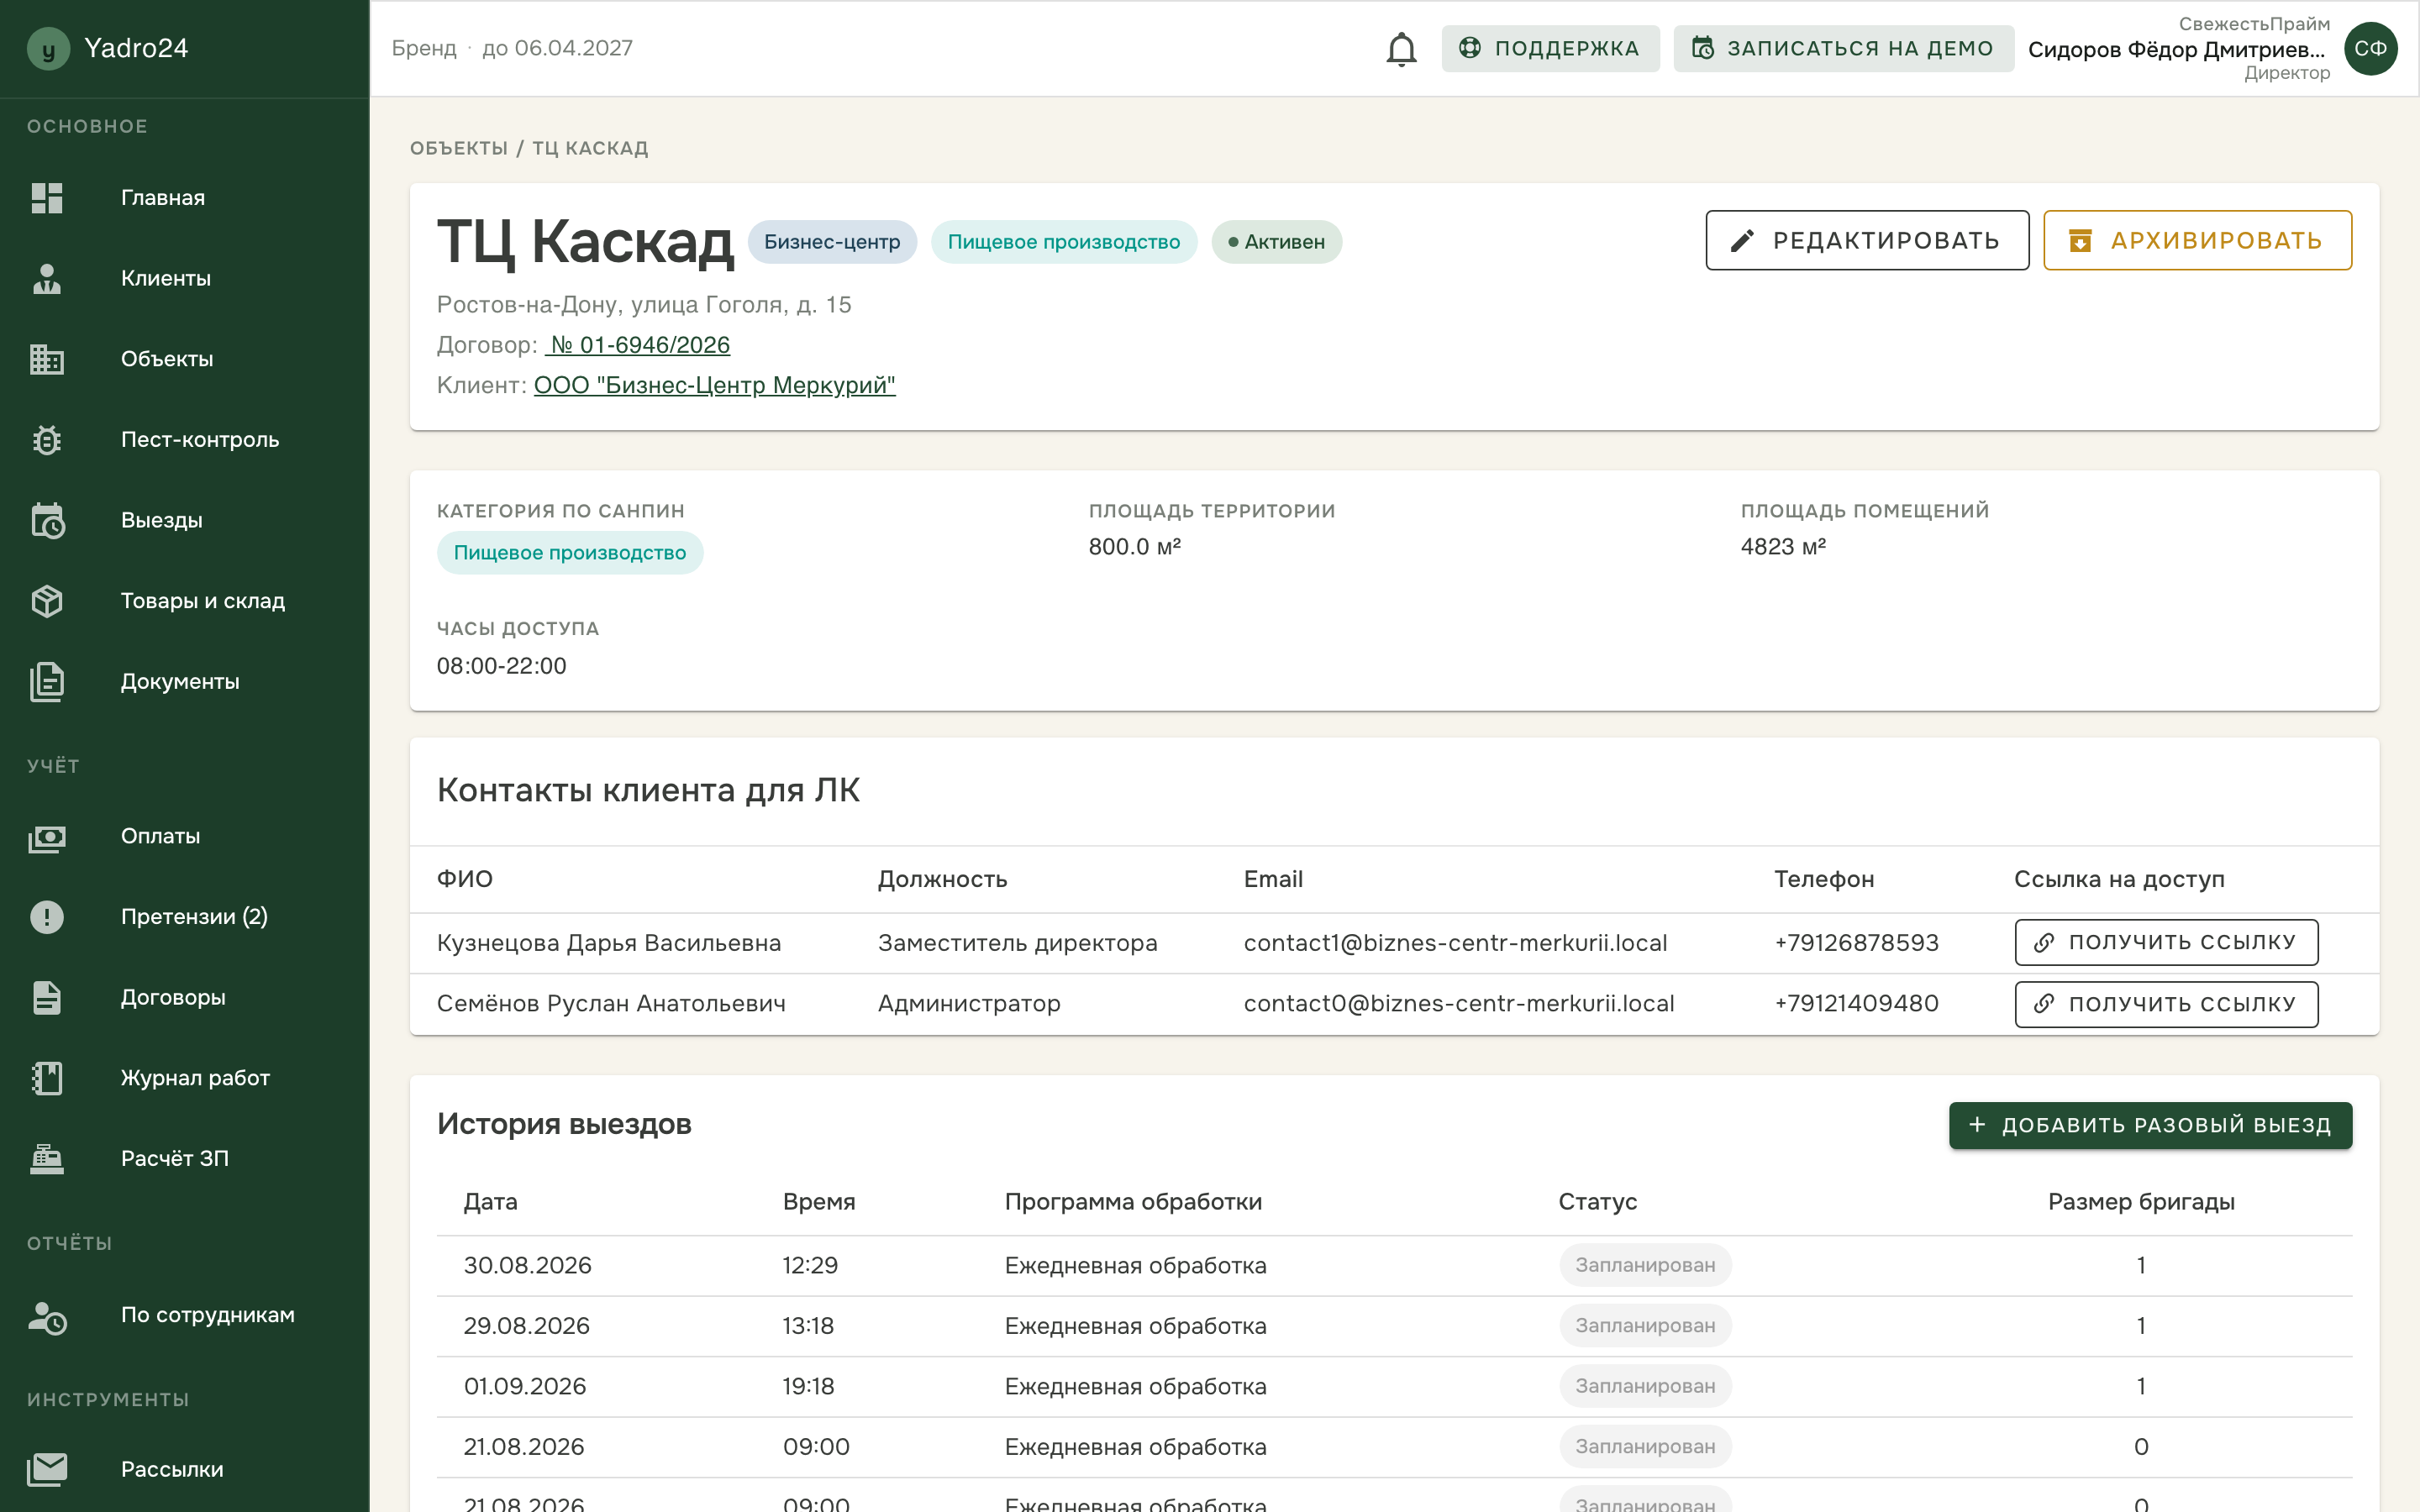The width and height of the screenshot is (2420, 1512).
Task: Open Расчёт ЗП cash register icon
Action: pos(47,1159)
